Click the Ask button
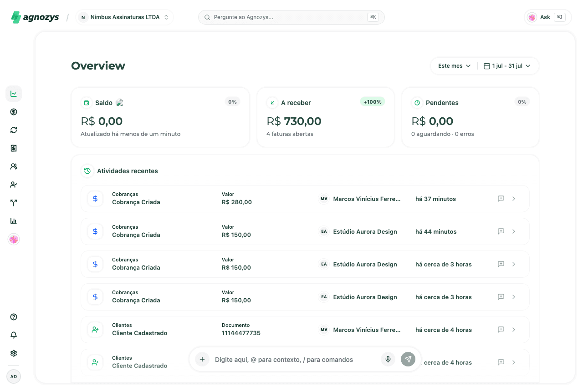Viewport: 583px width, 391px height. tap(548, 17)
